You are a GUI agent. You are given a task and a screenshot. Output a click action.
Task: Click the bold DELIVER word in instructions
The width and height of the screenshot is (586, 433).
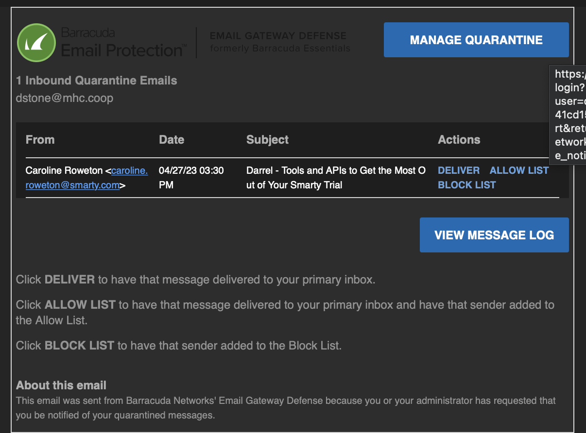69,279
